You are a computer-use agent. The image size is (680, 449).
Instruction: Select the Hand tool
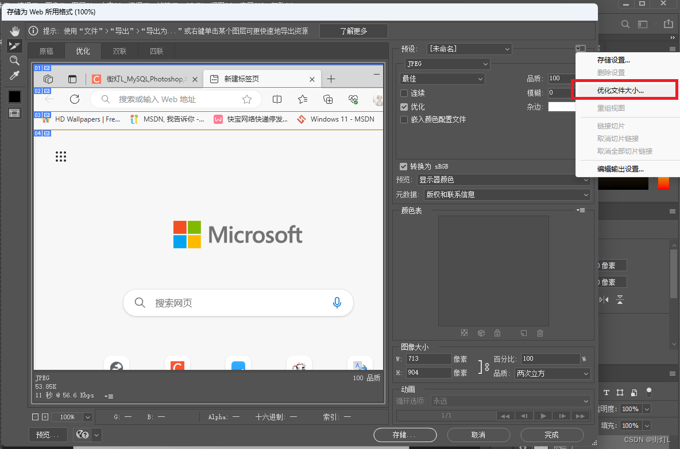tap(15, 31)
